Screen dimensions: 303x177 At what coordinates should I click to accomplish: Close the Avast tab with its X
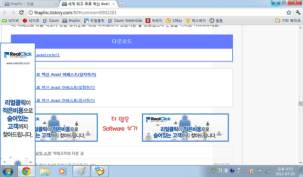coord(114,4)
